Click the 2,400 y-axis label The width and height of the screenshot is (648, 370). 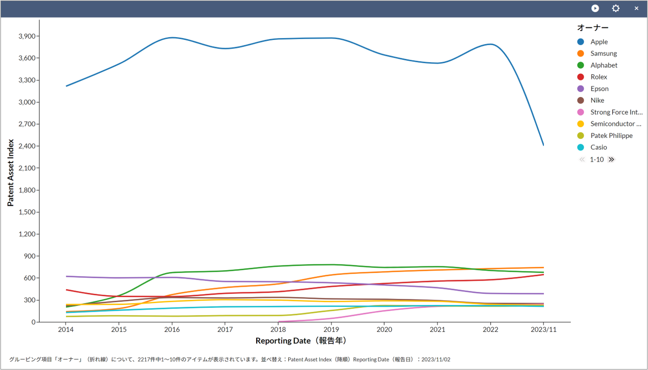26,146
